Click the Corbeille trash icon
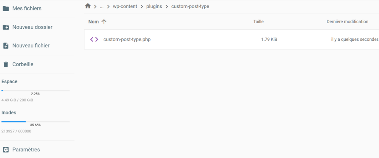This screenshot has width=379, height=158. coord(6,64)
